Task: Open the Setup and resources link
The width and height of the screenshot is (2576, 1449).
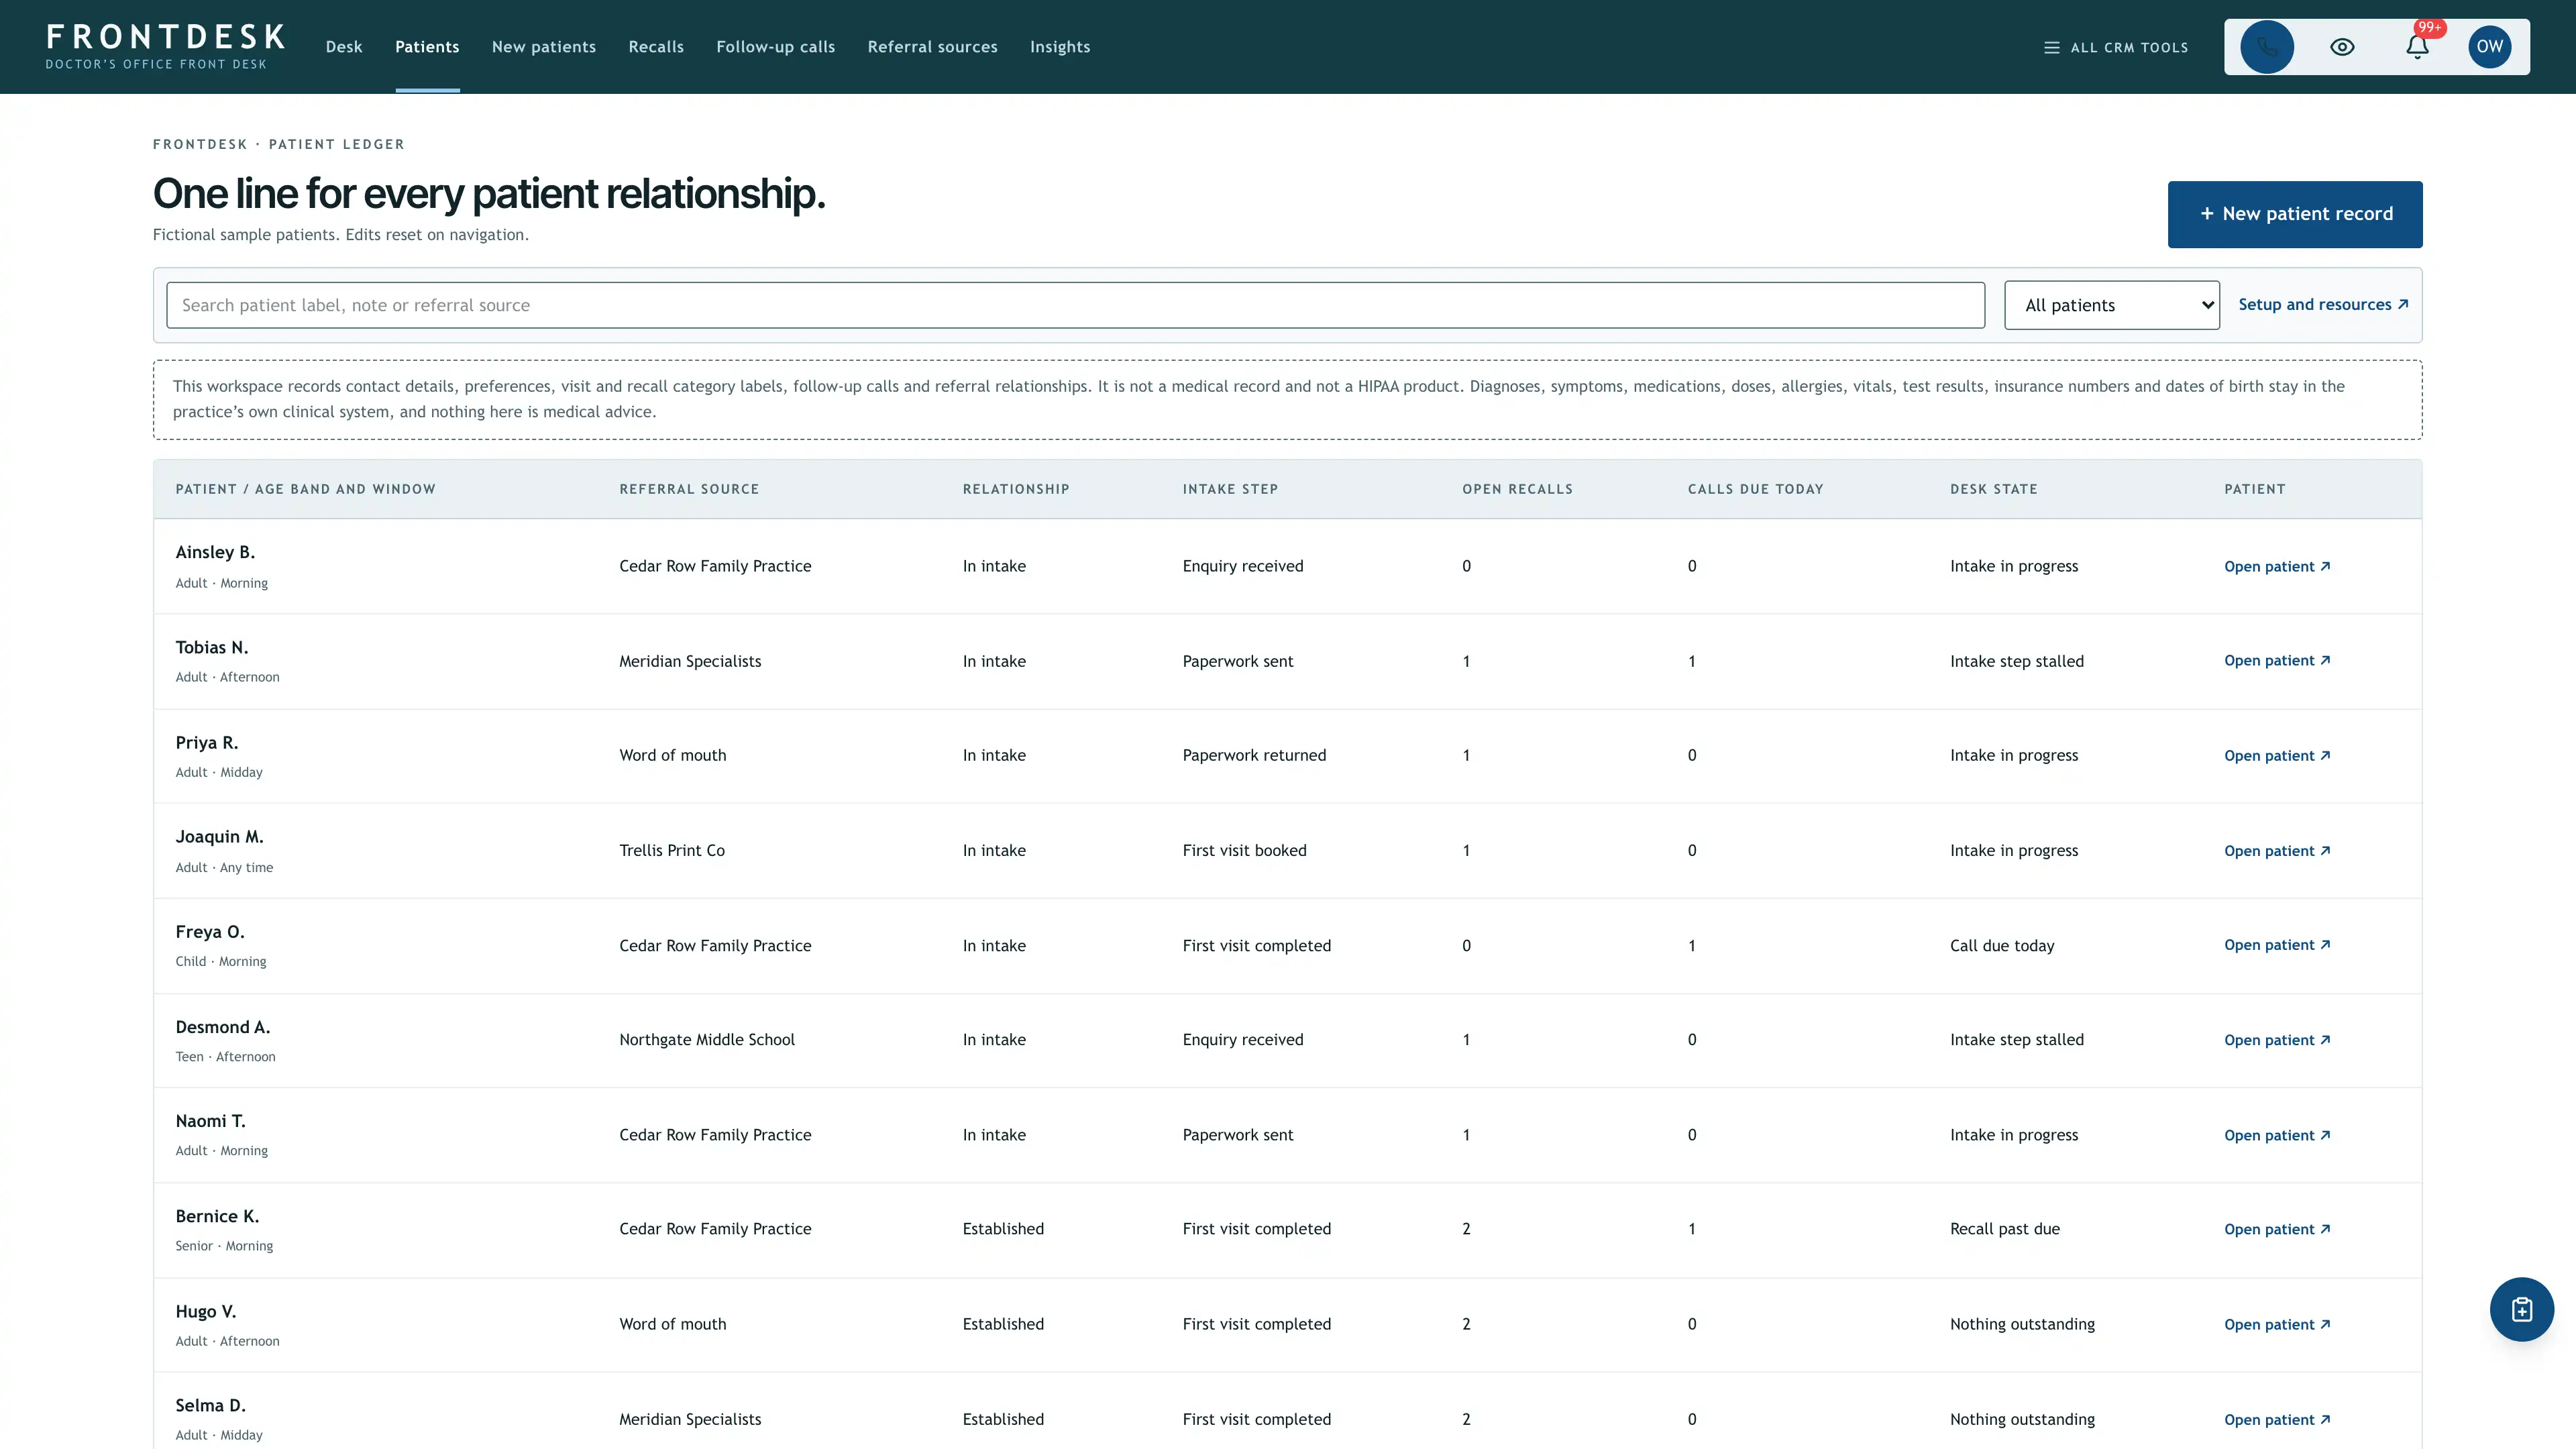Action: (x=2323, y=304)
